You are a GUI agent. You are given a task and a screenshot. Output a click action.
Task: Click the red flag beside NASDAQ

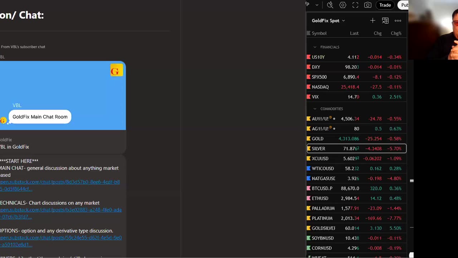[x=308, y=87]
